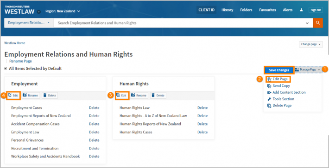
Task: Delete the Personal Grievances item
Action: point(94,140)
